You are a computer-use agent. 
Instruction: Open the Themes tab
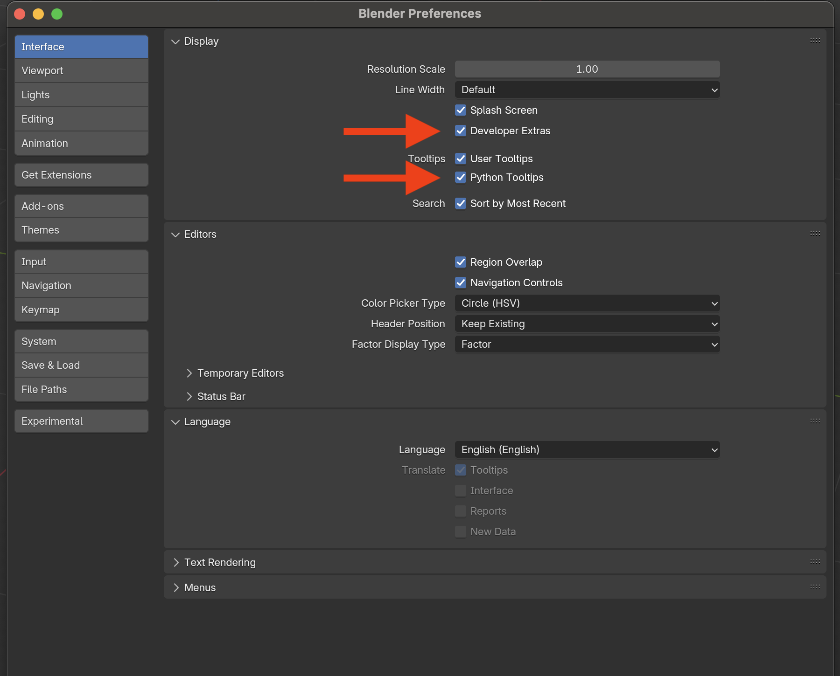(81, 230)
